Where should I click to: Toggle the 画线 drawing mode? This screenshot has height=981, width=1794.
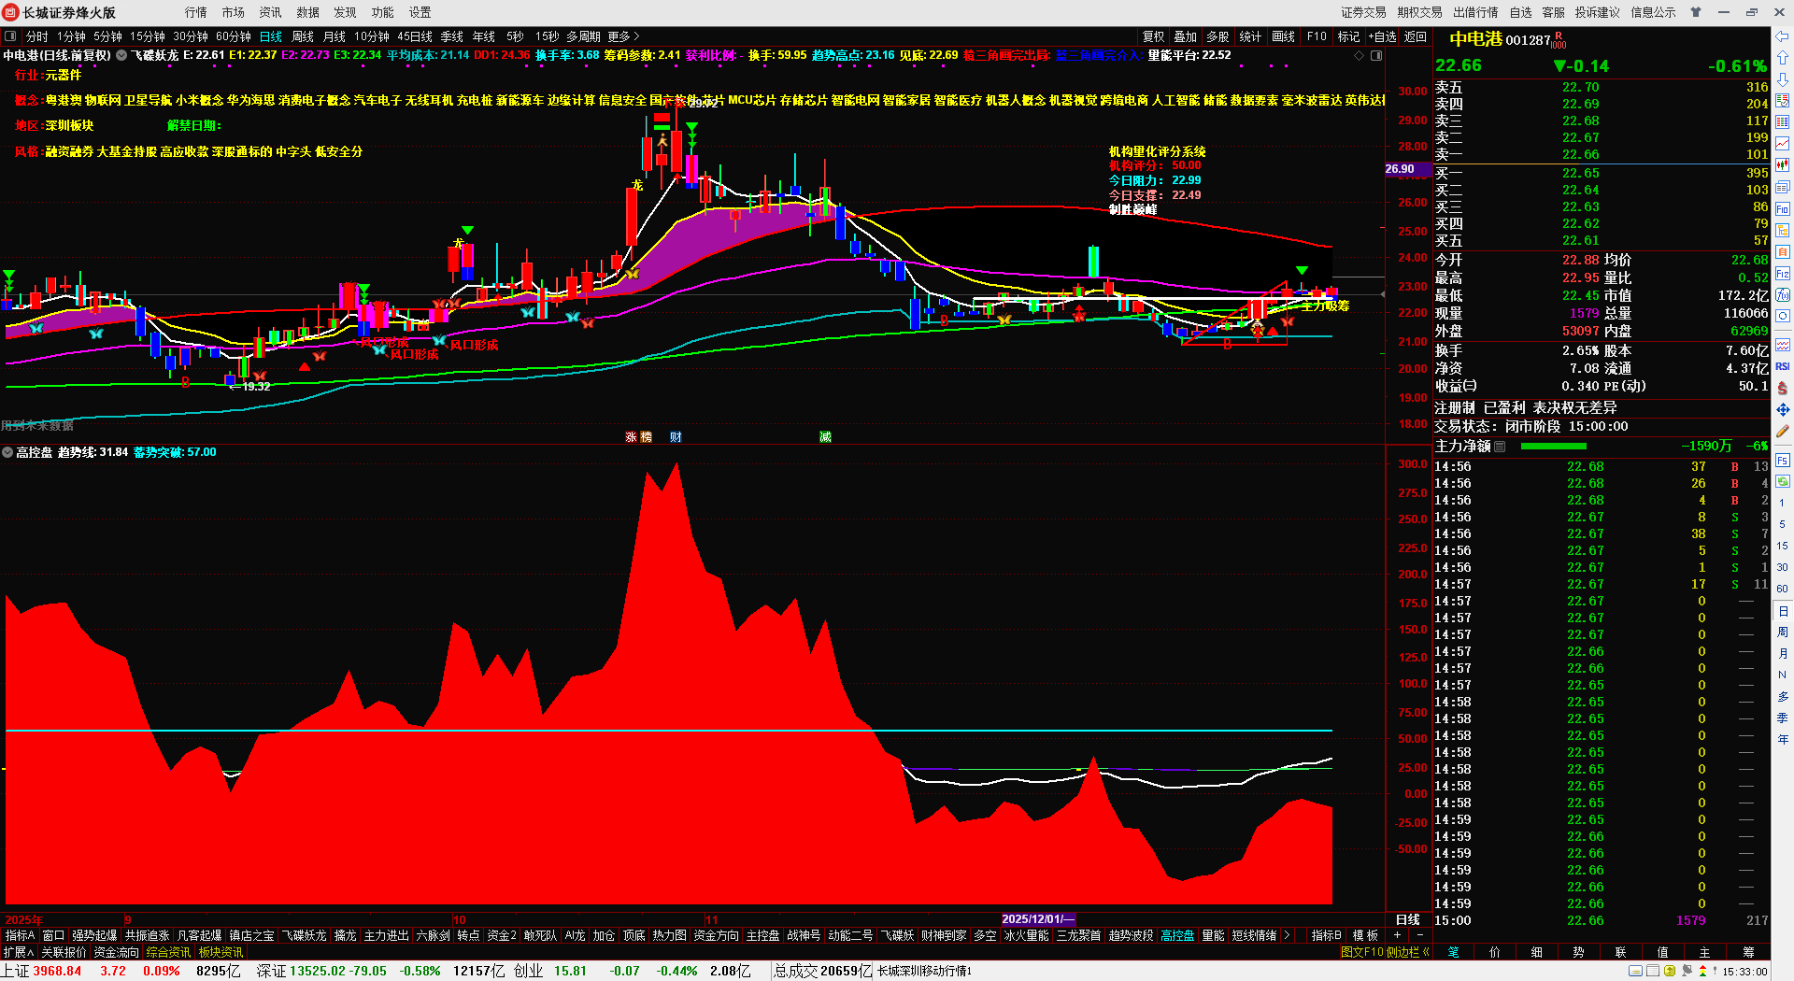(x=1284, y=36)
